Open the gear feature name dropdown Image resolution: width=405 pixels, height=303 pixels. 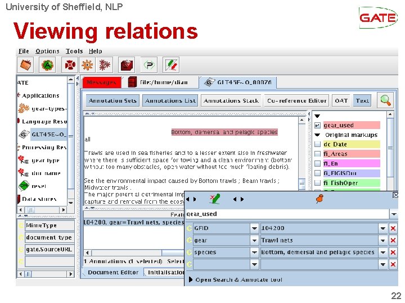[x=254, y=240]
